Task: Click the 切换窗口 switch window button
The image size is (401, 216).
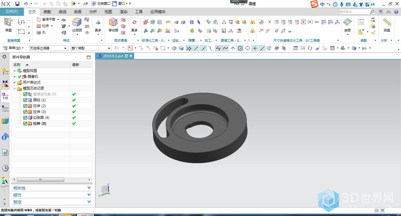Action: point(101,4)
